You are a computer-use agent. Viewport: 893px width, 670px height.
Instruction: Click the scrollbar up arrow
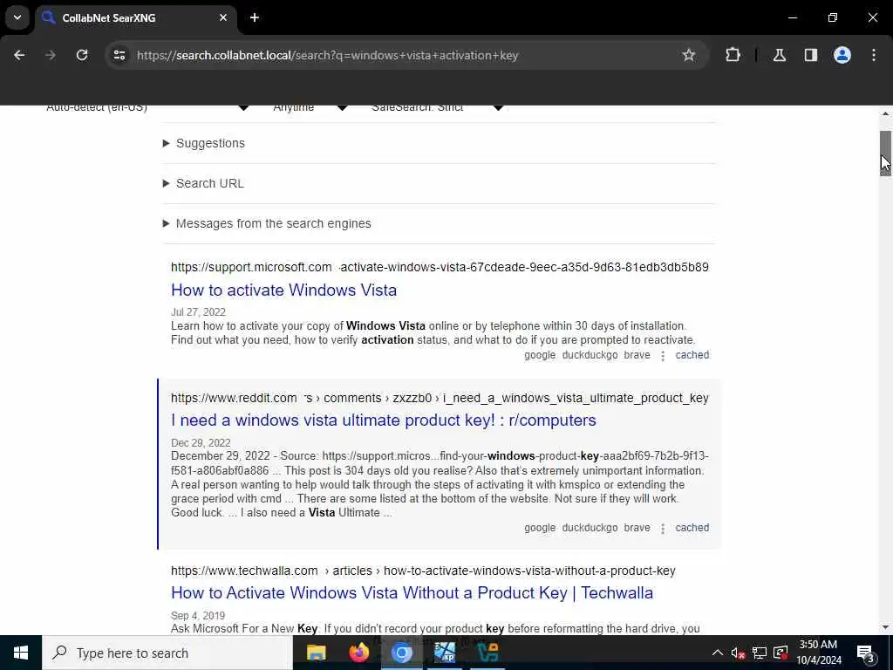(x=885, y=113)
